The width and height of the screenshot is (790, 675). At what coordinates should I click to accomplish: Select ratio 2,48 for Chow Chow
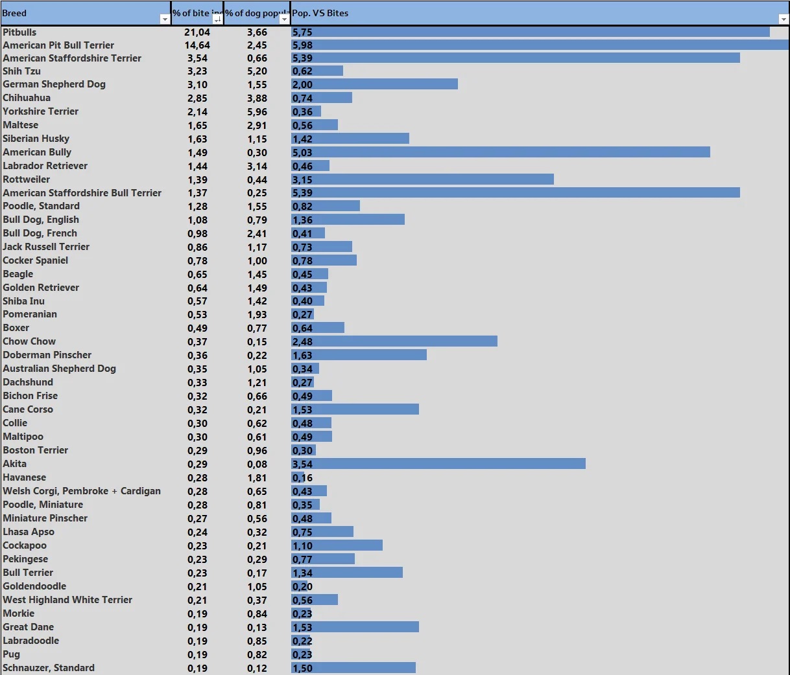tap(302, 342)
